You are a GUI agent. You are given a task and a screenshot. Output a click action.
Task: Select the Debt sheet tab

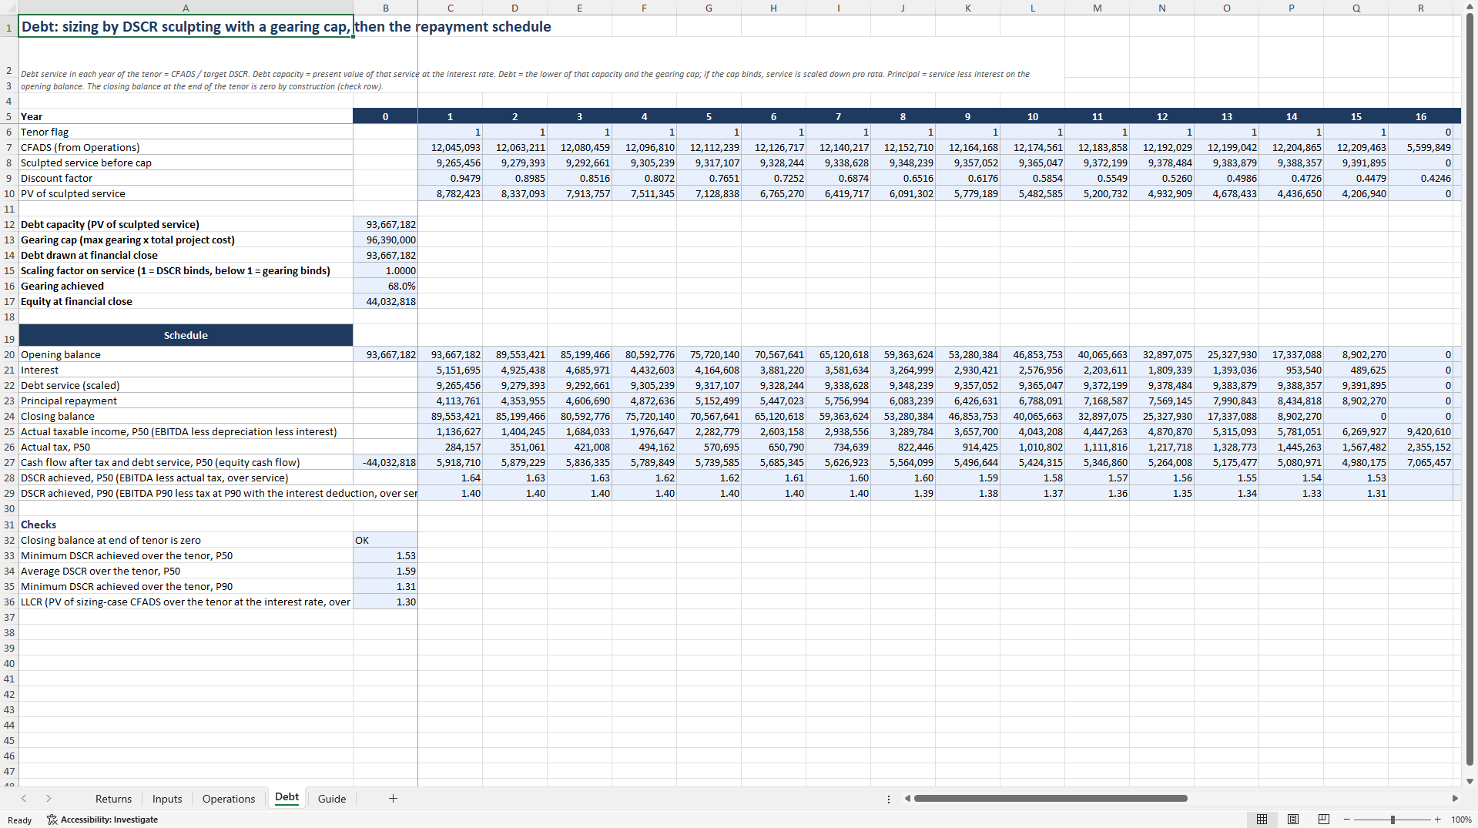coord(287,798)
